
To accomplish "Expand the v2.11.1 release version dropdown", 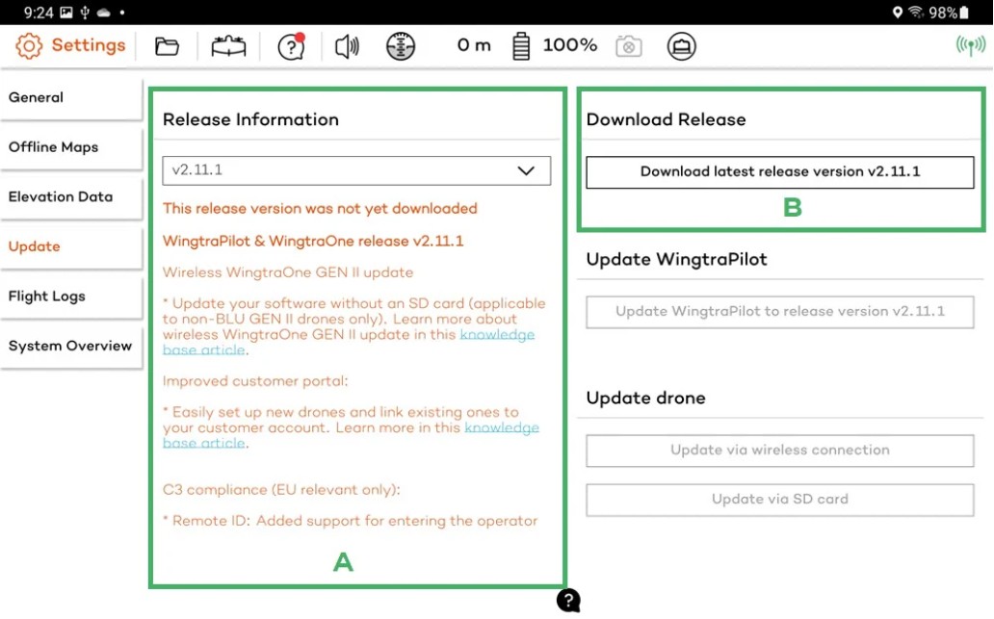I will click(356, 170).
